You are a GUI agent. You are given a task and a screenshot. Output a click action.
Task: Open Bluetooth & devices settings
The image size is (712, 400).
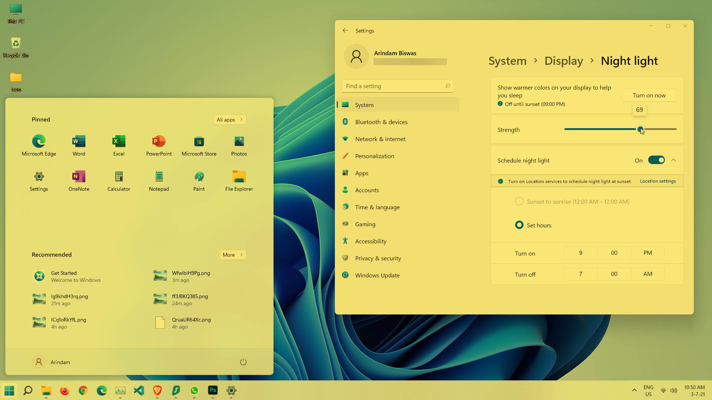(x=381, y=122)
